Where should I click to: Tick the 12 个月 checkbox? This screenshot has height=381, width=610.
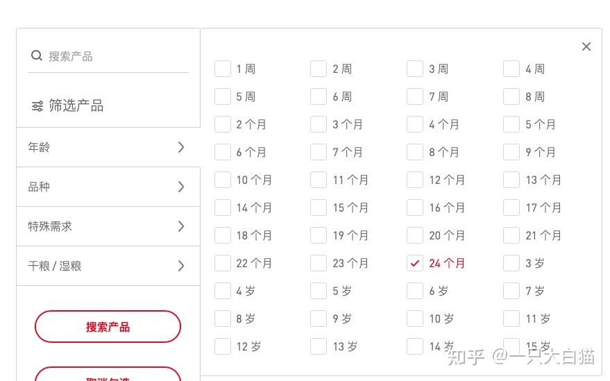coord(415,180)
